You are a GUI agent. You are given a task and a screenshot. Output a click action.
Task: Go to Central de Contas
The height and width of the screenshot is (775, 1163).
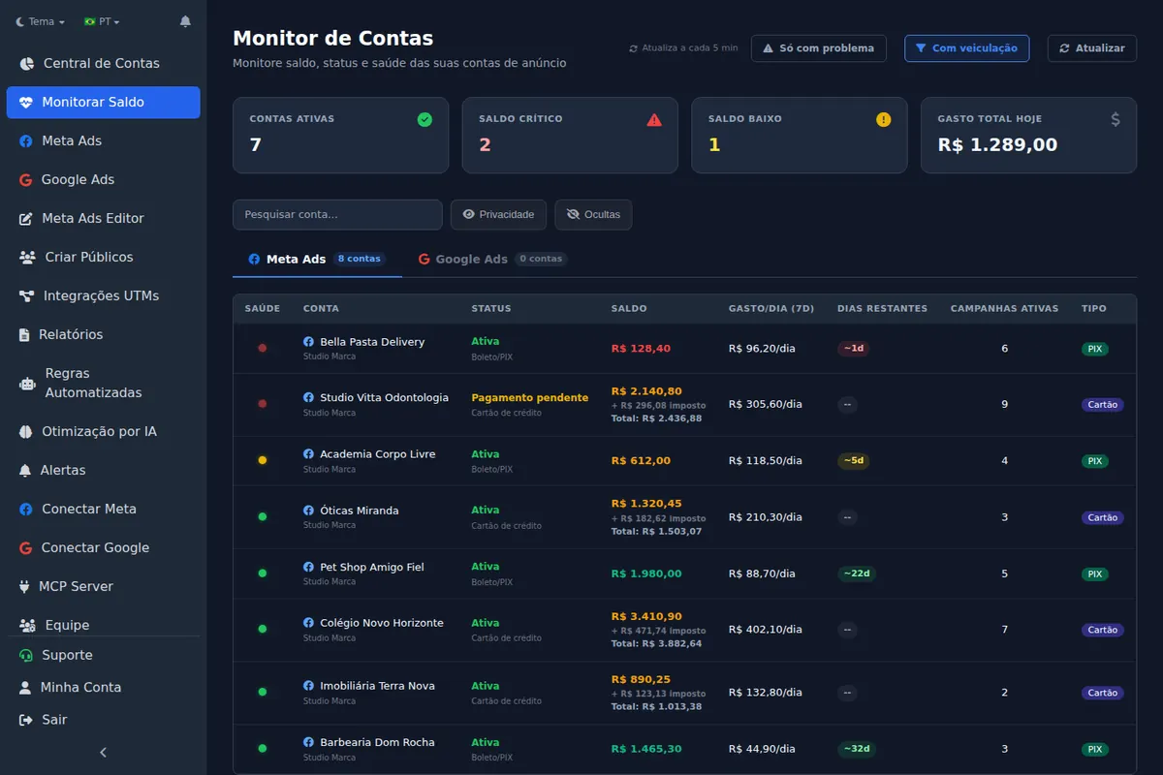[x=104, y=63]
